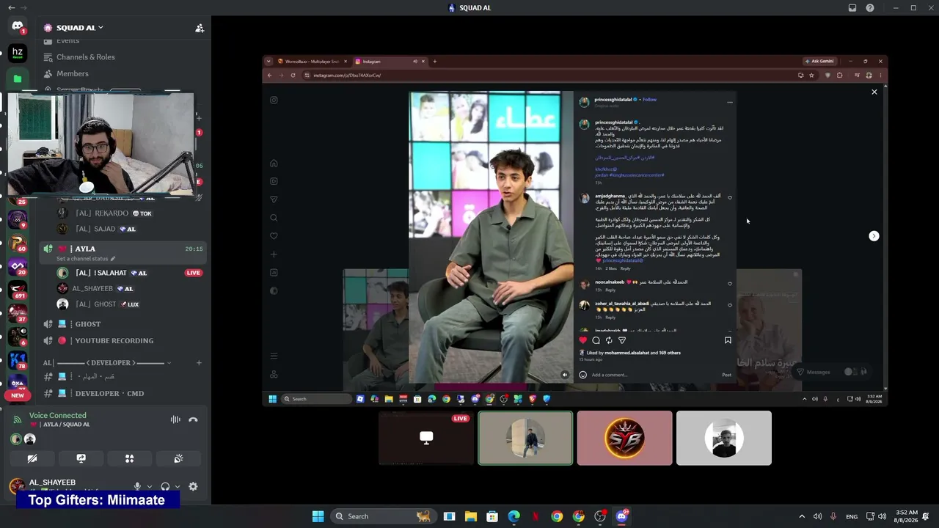Screen dimensions: 939x528
Task: Start an Activity
Action: point(129,458)
